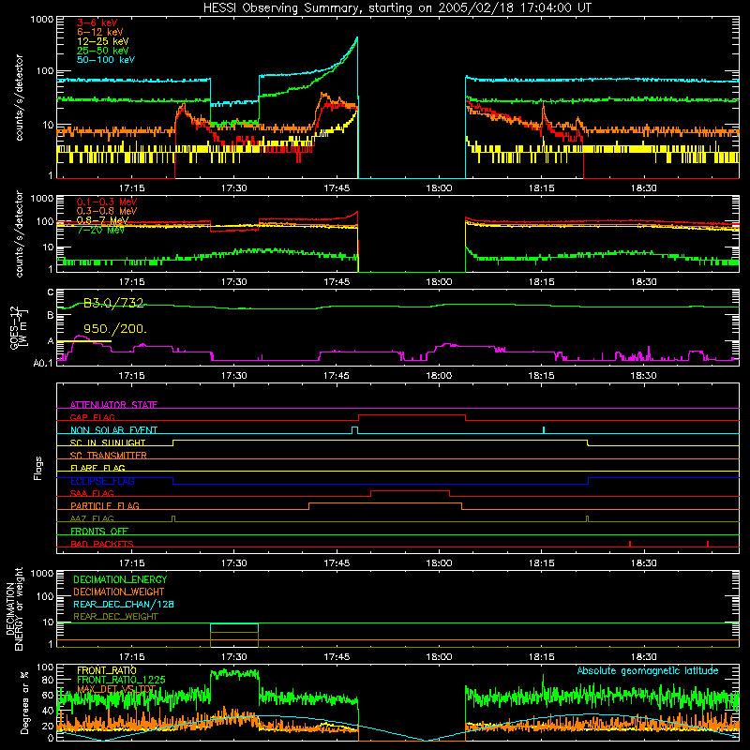Select the 25-50 keV legend label
The height and width of the screenshot is (750, 750).
coord(103,51)
